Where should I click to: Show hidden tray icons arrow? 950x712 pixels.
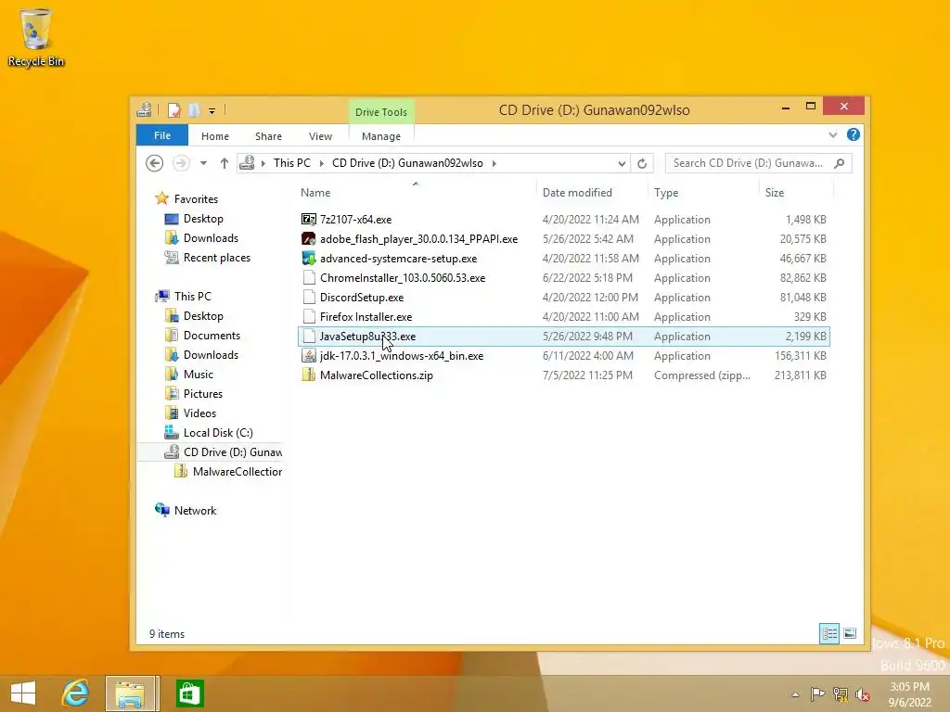pyautogui.click(x=795, y=694)
